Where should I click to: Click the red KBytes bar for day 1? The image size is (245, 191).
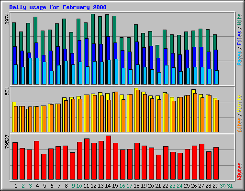tap(15, 161)
